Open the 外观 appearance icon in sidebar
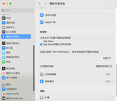This screenshot has height=101, width=117. (4, 18)
